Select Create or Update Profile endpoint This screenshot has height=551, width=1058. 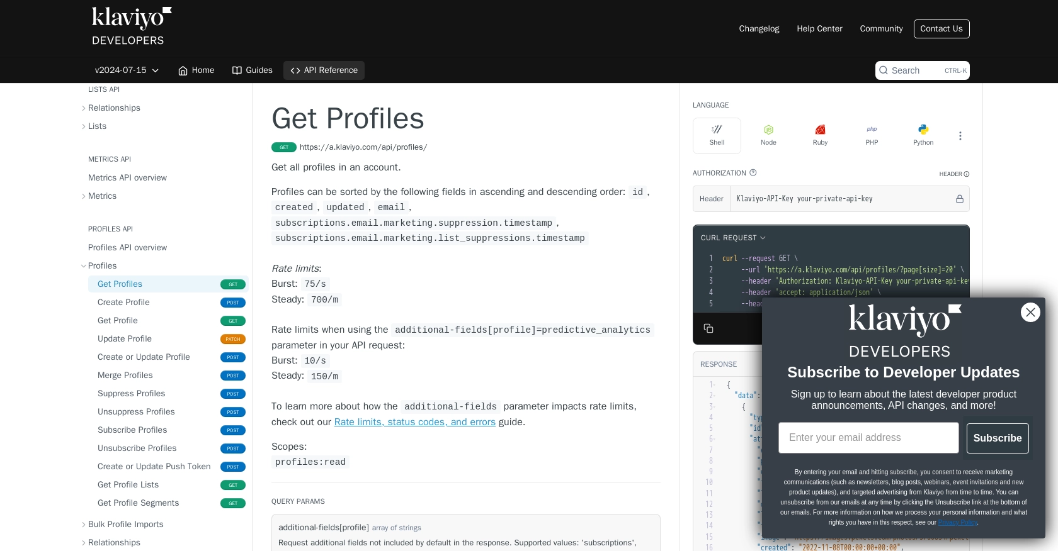click(x=168, y=357)
